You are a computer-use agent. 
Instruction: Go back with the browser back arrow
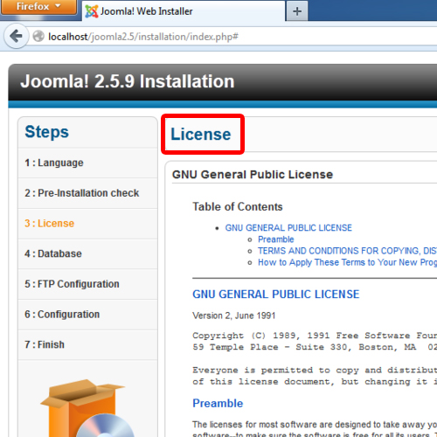(x=17, y=36)
